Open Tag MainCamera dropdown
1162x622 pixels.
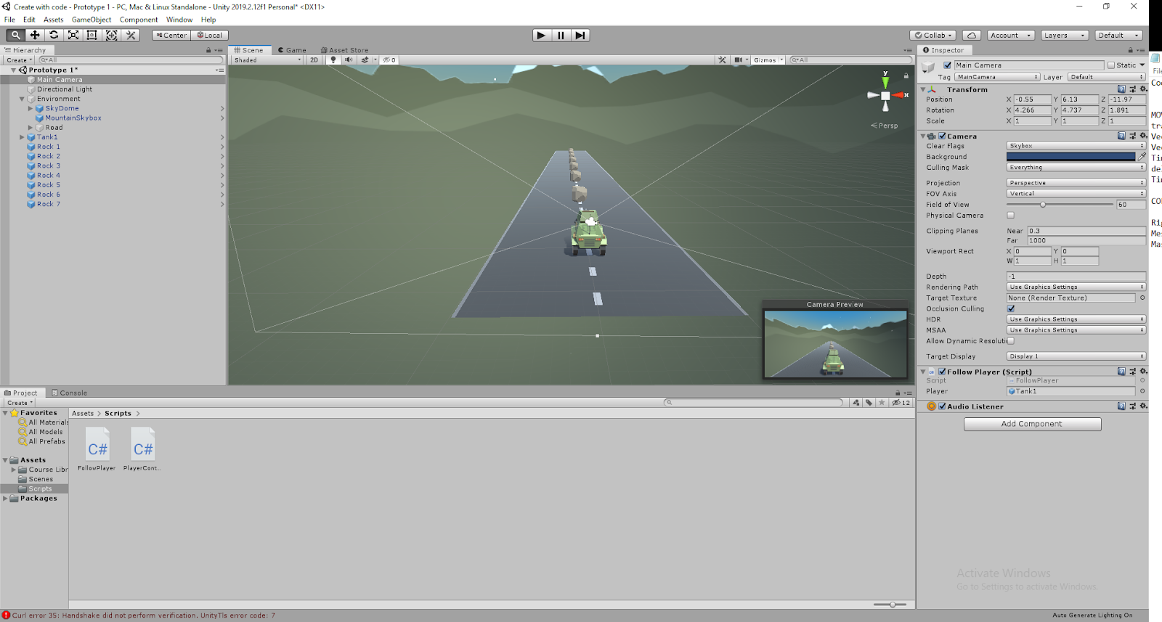coord(997,77)
